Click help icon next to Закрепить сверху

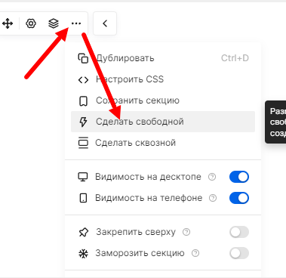coord(186,232)
